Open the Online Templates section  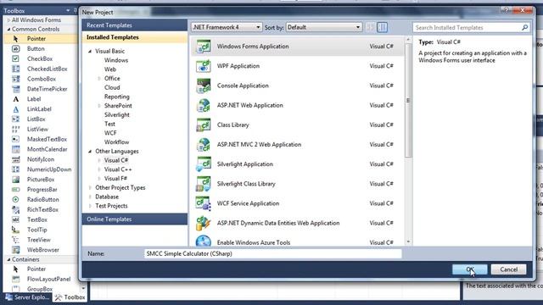[x=135, y=219]
